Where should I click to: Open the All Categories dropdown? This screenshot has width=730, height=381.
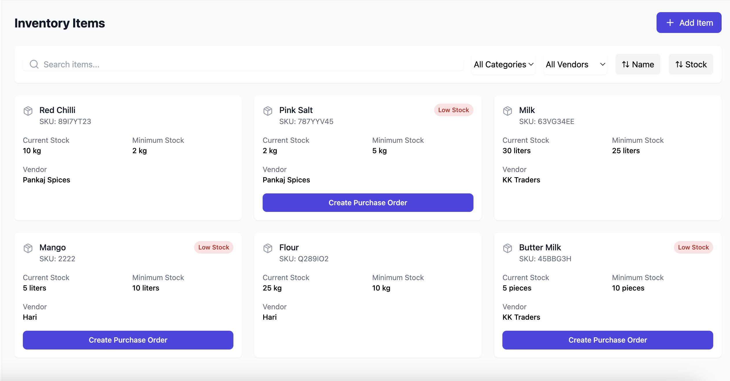(x=503, y=64)
